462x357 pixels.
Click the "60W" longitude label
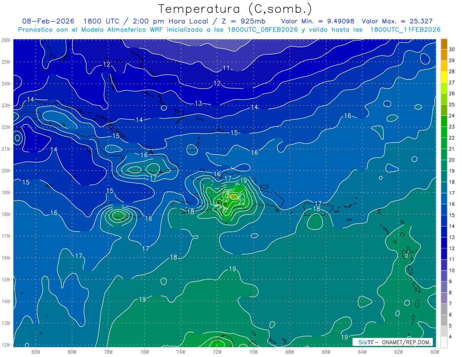[435, 352]
